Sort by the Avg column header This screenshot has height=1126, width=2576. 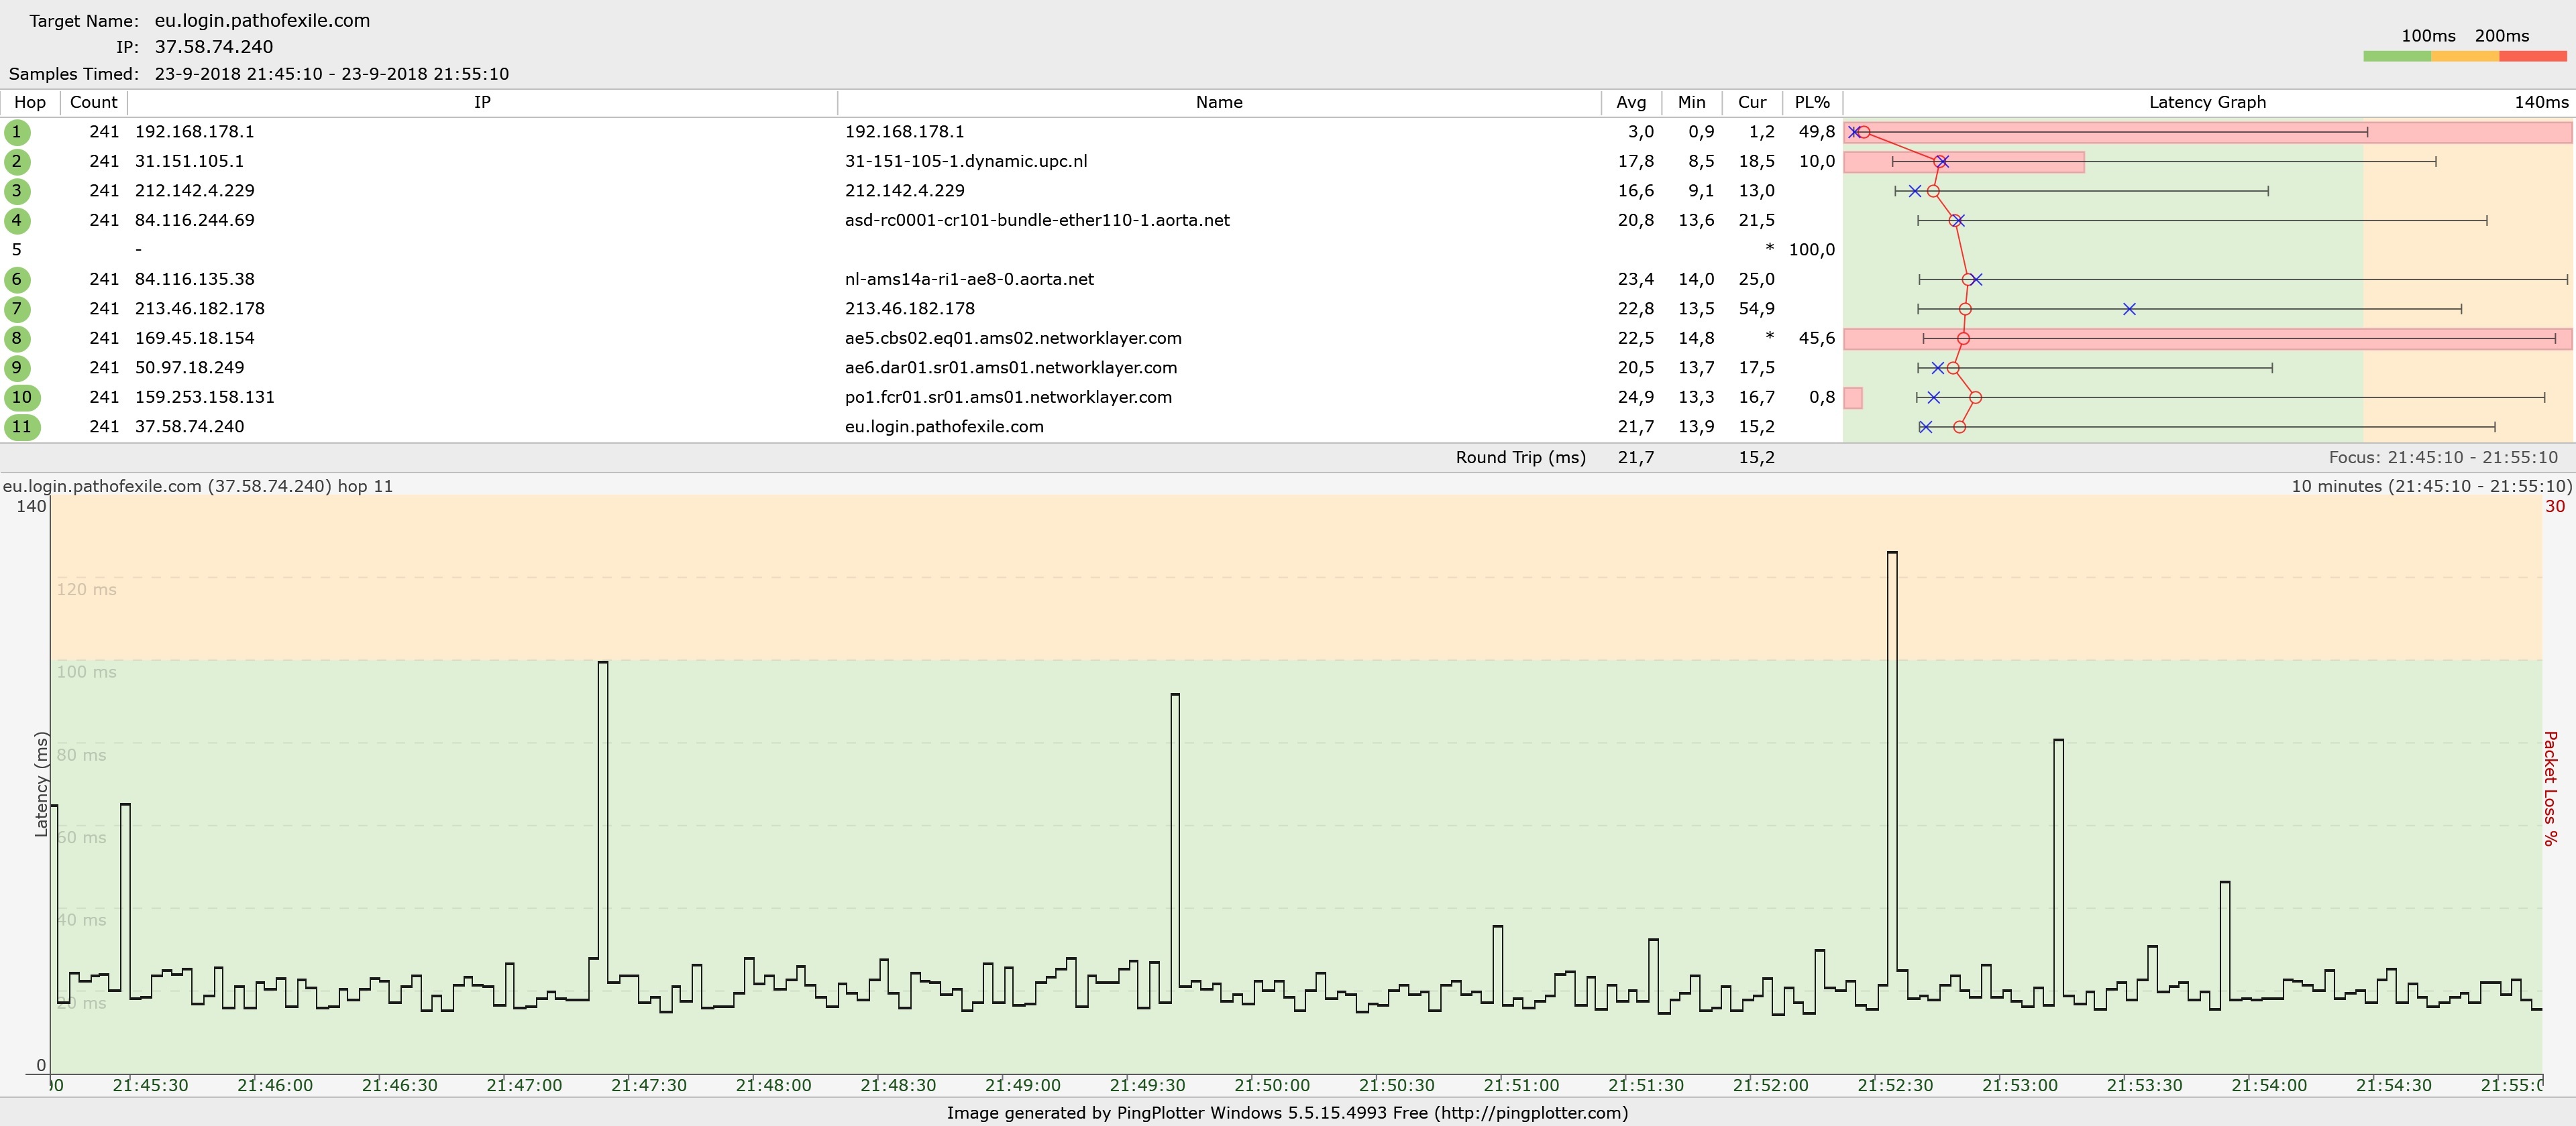point(1631,102)
